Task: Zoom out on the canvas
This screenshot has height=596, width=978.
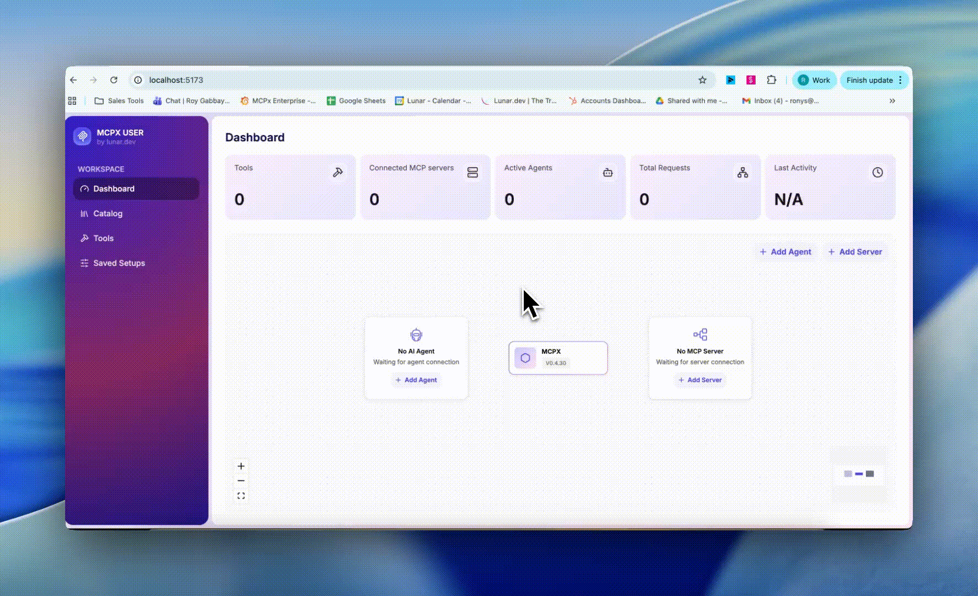Action: [241, 481]
